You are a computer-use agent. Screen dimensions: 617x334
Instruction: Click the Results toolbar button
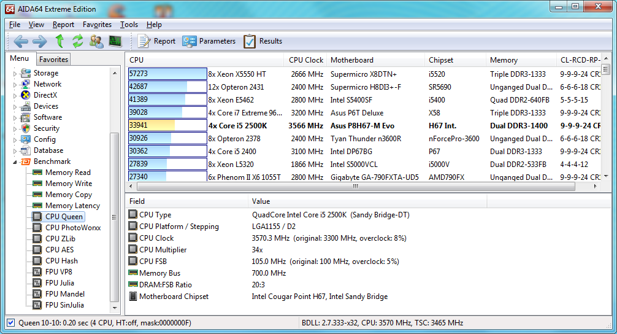tap(263, 41)
